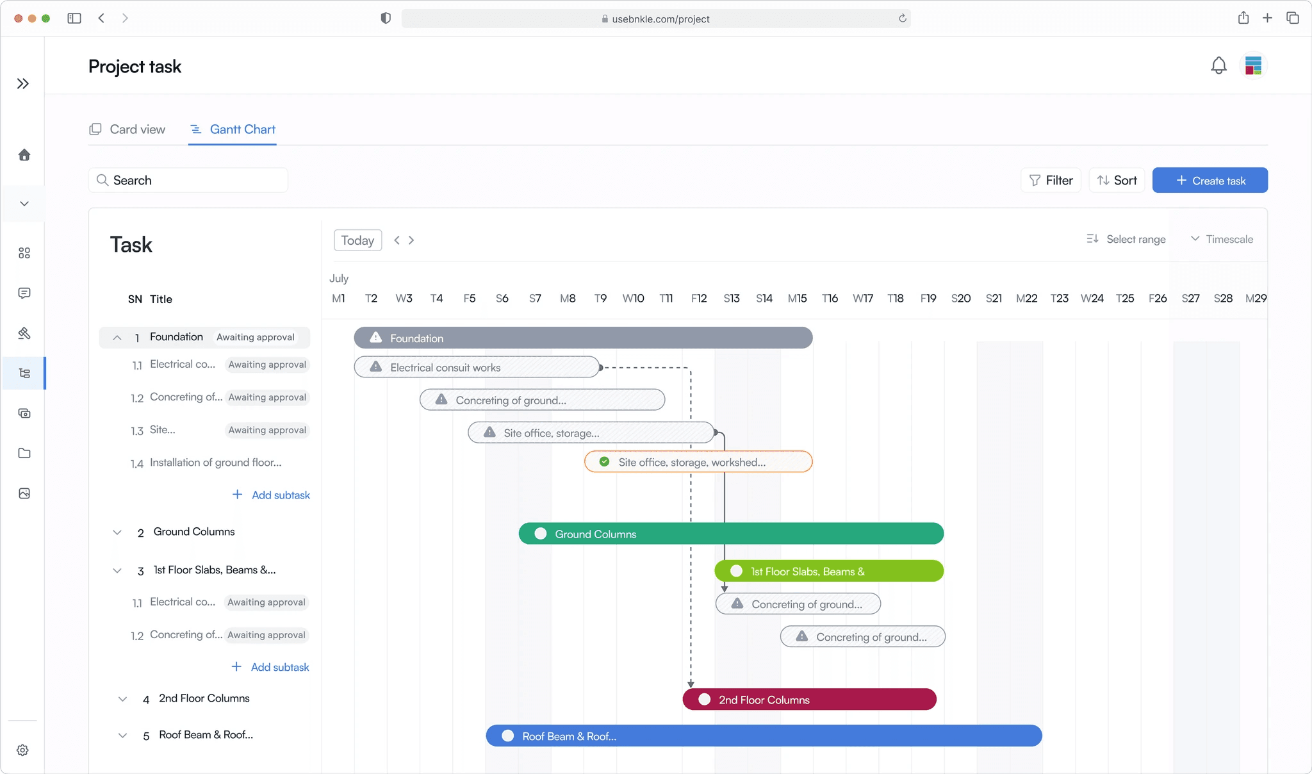
Task: Go to next period in Gantt timeline
Action: [x=411, y=240]
